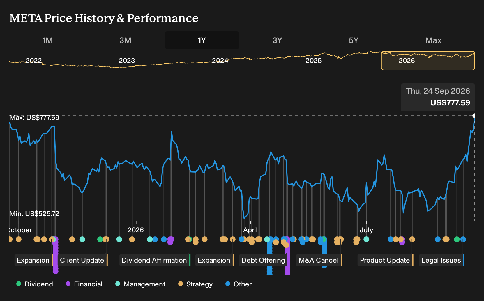Show the Max price history tab
The width and height of the screenshot is (484, 301).
point(433,40)
